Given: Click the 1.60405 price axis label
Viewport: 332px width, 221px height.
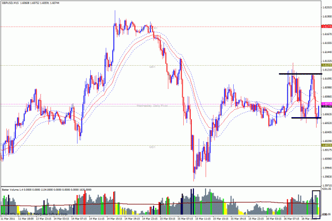Looking at the screenshot, I should coord(327,132).
